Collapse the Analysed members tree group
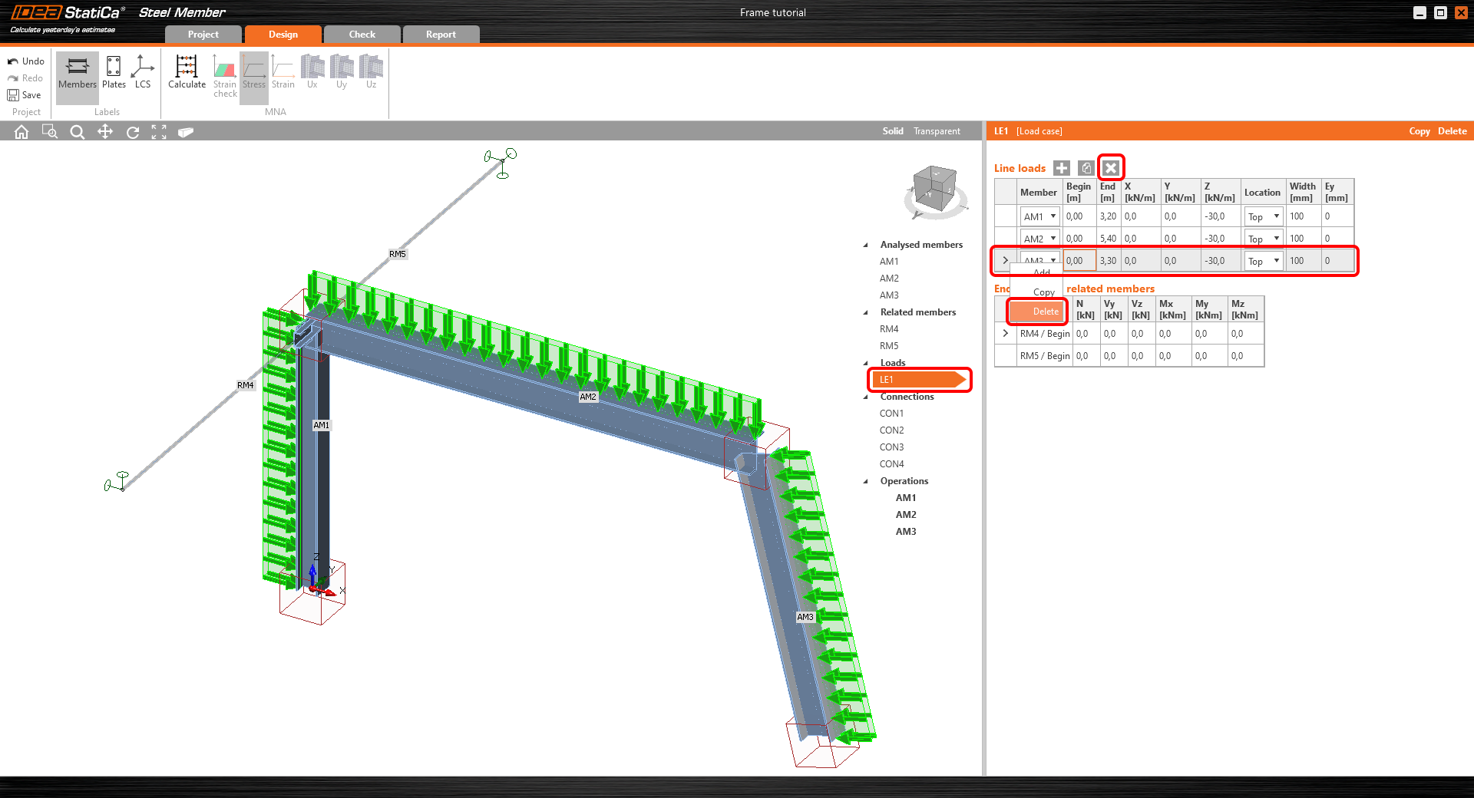Image resolution: width=1474 pixels, height=798 pixels. tap(866, 245)
